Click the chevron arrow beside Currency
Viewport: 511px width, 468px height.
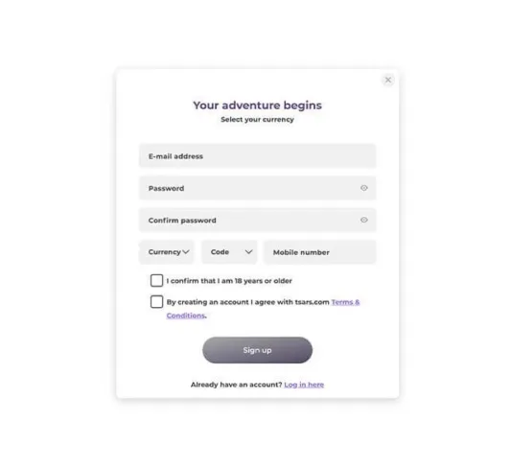(186, 252)
